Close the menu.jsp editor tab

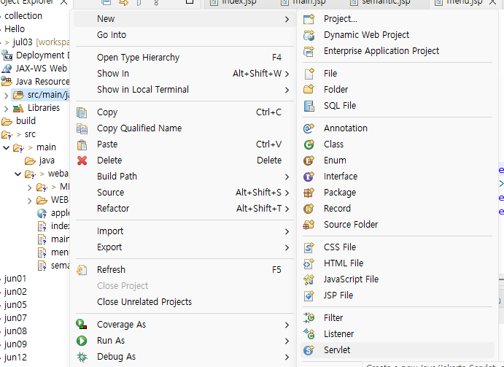pos(492,2)
